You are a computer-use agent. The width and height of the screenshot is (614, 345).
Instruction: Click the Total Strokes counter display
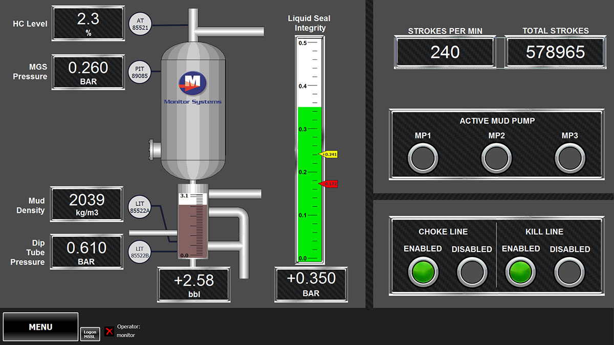(555, 52)
